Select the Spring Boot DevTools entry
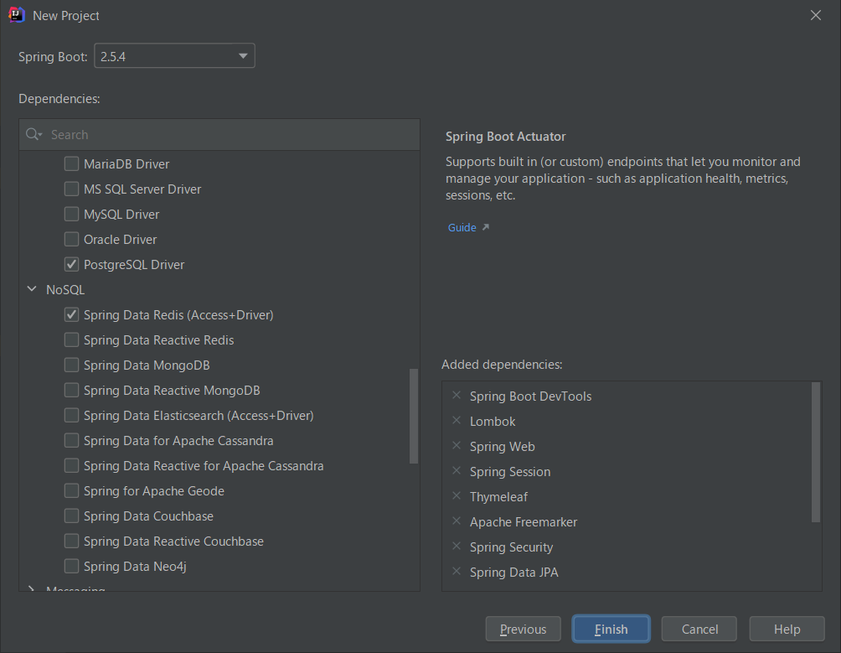Image resolution: width=841 pixels, height=653 pixels. (x=530, y=396)
